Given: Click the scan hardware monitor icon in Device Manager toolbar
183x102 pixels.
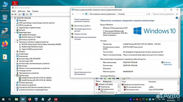Looking at the screenshot, I should click(x=31, y=14).
